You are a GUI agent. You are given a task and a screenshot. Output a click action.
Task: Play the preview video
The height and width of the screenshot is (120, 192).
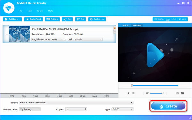tap(128, 93)
